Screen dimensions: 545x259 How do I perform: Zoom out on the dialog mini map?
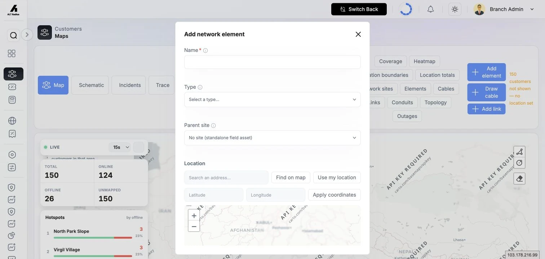(x=194, y=226)
